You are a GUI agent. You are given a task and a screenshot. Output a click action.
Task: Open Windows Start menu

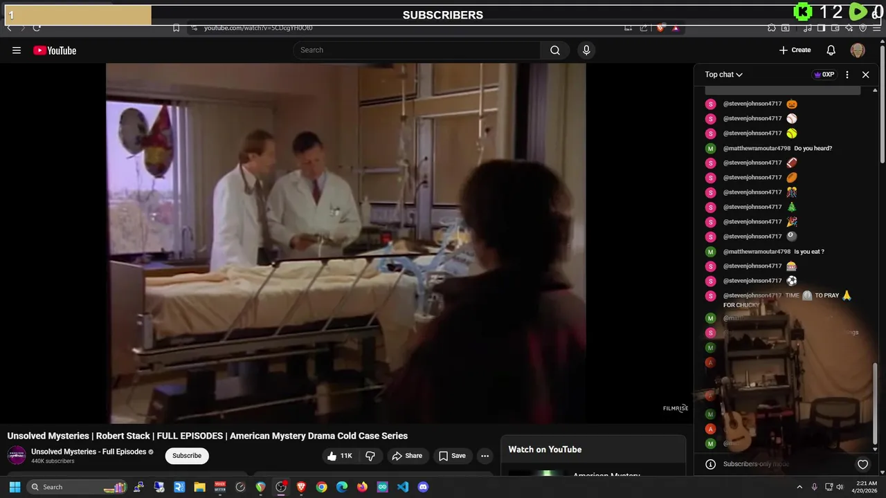(15, 487)
